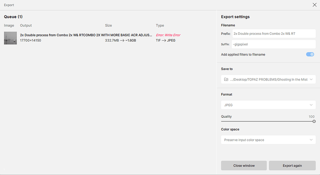320x175 pixels.
Task: Click the Type column header
Action: 160,25
